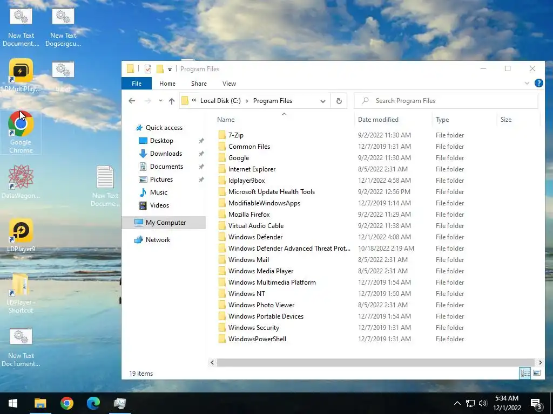Expand the ribbon chevron

click(527, 84)
